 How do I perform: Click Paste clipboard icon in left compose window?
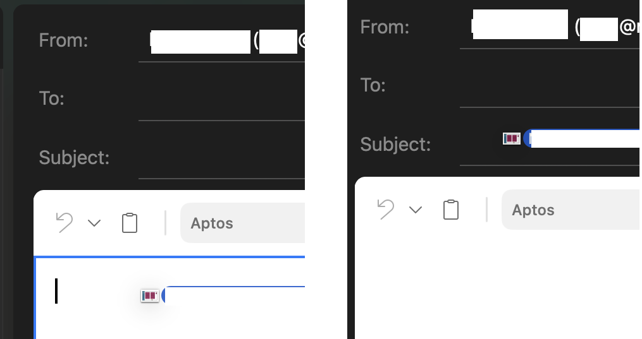129,223
